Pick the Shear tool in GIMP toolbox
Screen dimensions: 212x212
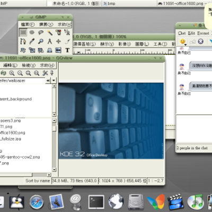pos(41,50)
